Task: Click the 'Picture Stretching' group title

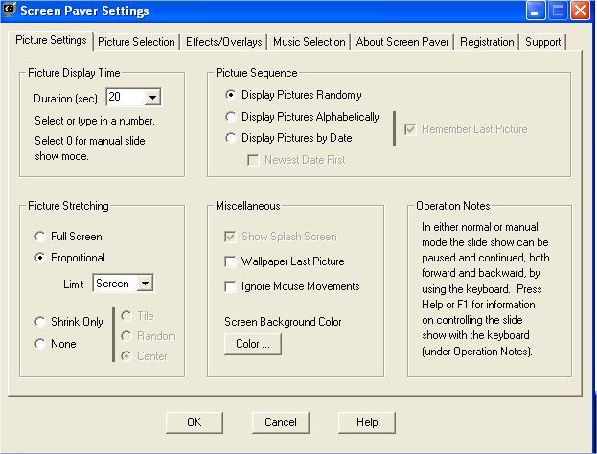Action: [69, 206]
